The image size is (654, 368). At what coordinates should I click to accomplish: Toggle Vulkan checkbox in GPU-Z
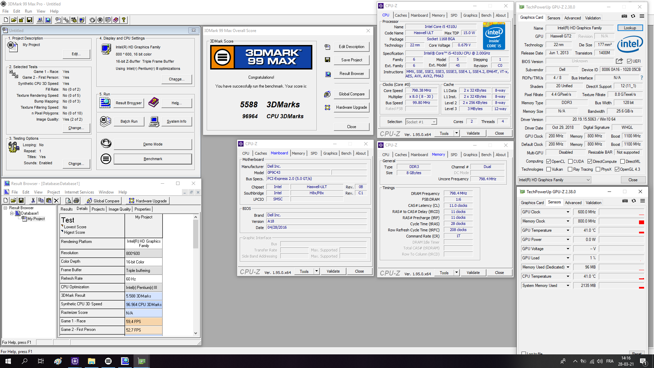click(548, 169)
